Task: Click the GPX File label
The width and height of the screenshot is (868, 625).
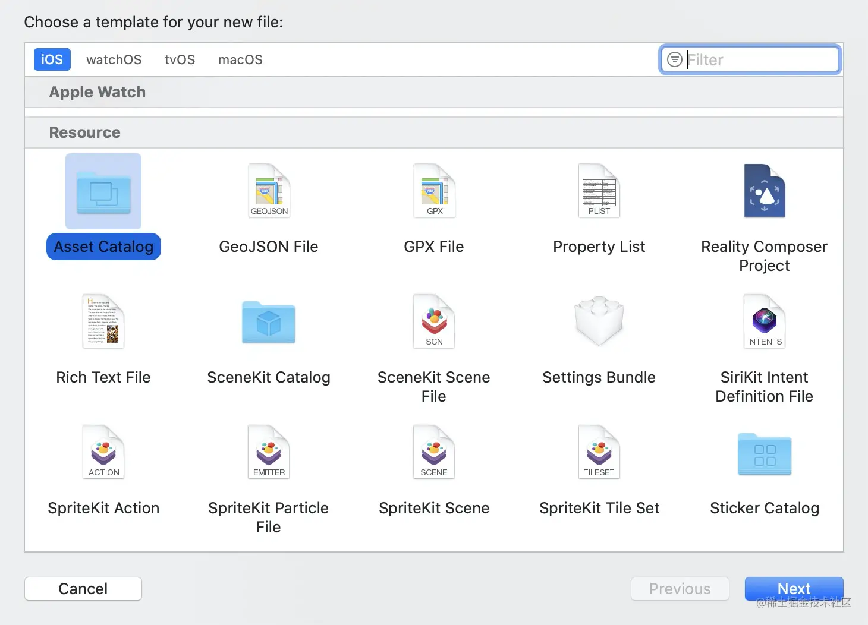Action: [x=434, y=247]
